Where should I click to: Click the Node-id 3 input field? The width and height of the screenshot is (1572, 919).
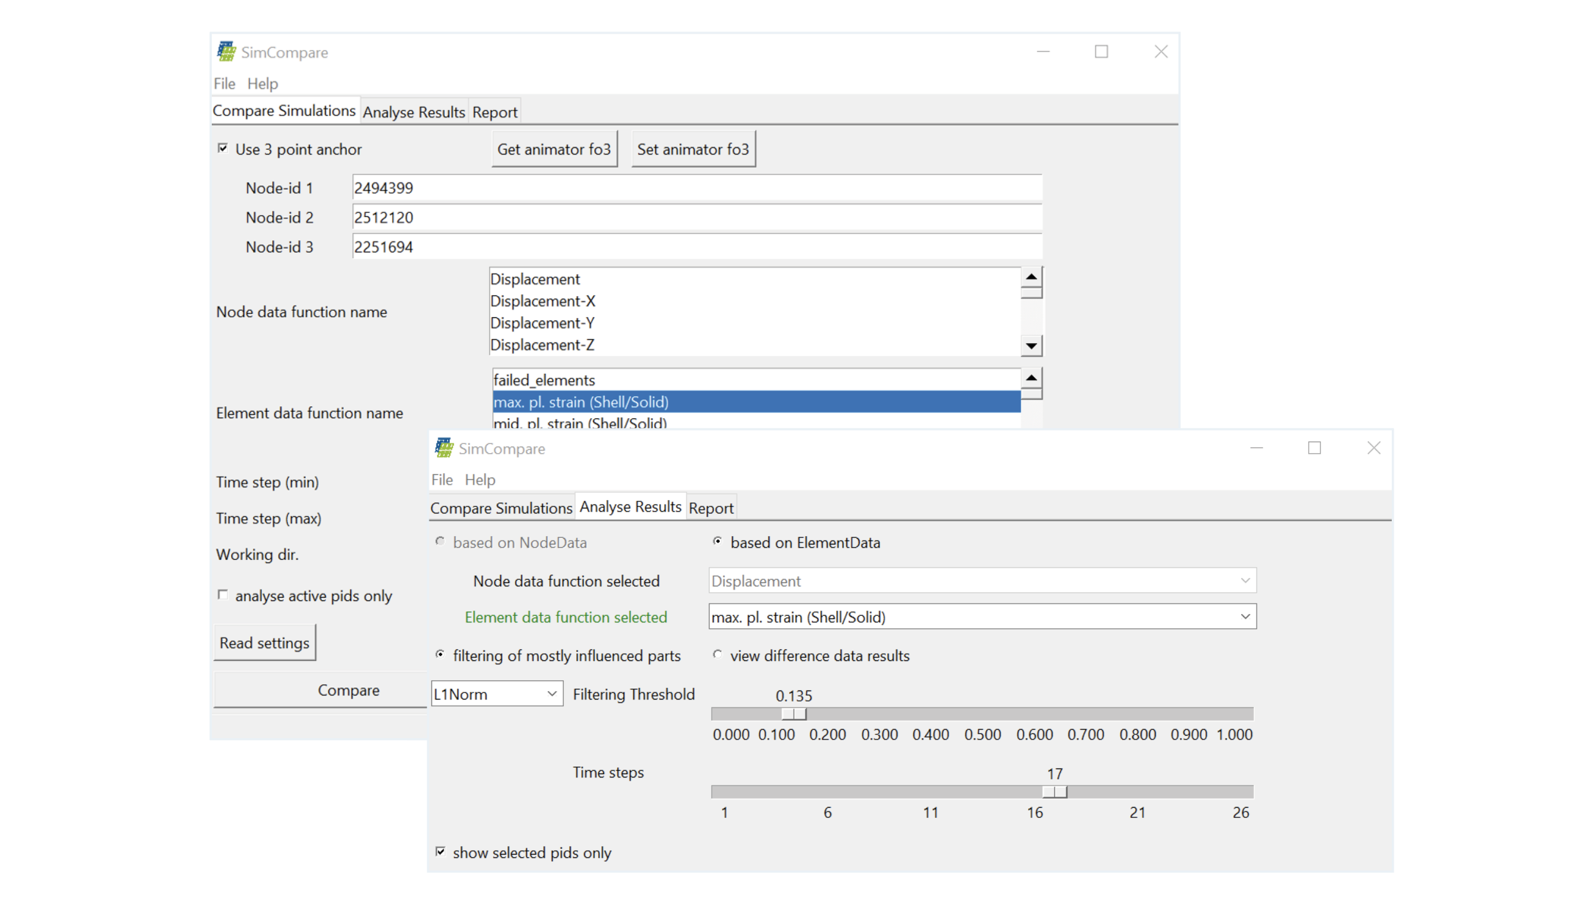pyautogui.click(x=697, y=247)
